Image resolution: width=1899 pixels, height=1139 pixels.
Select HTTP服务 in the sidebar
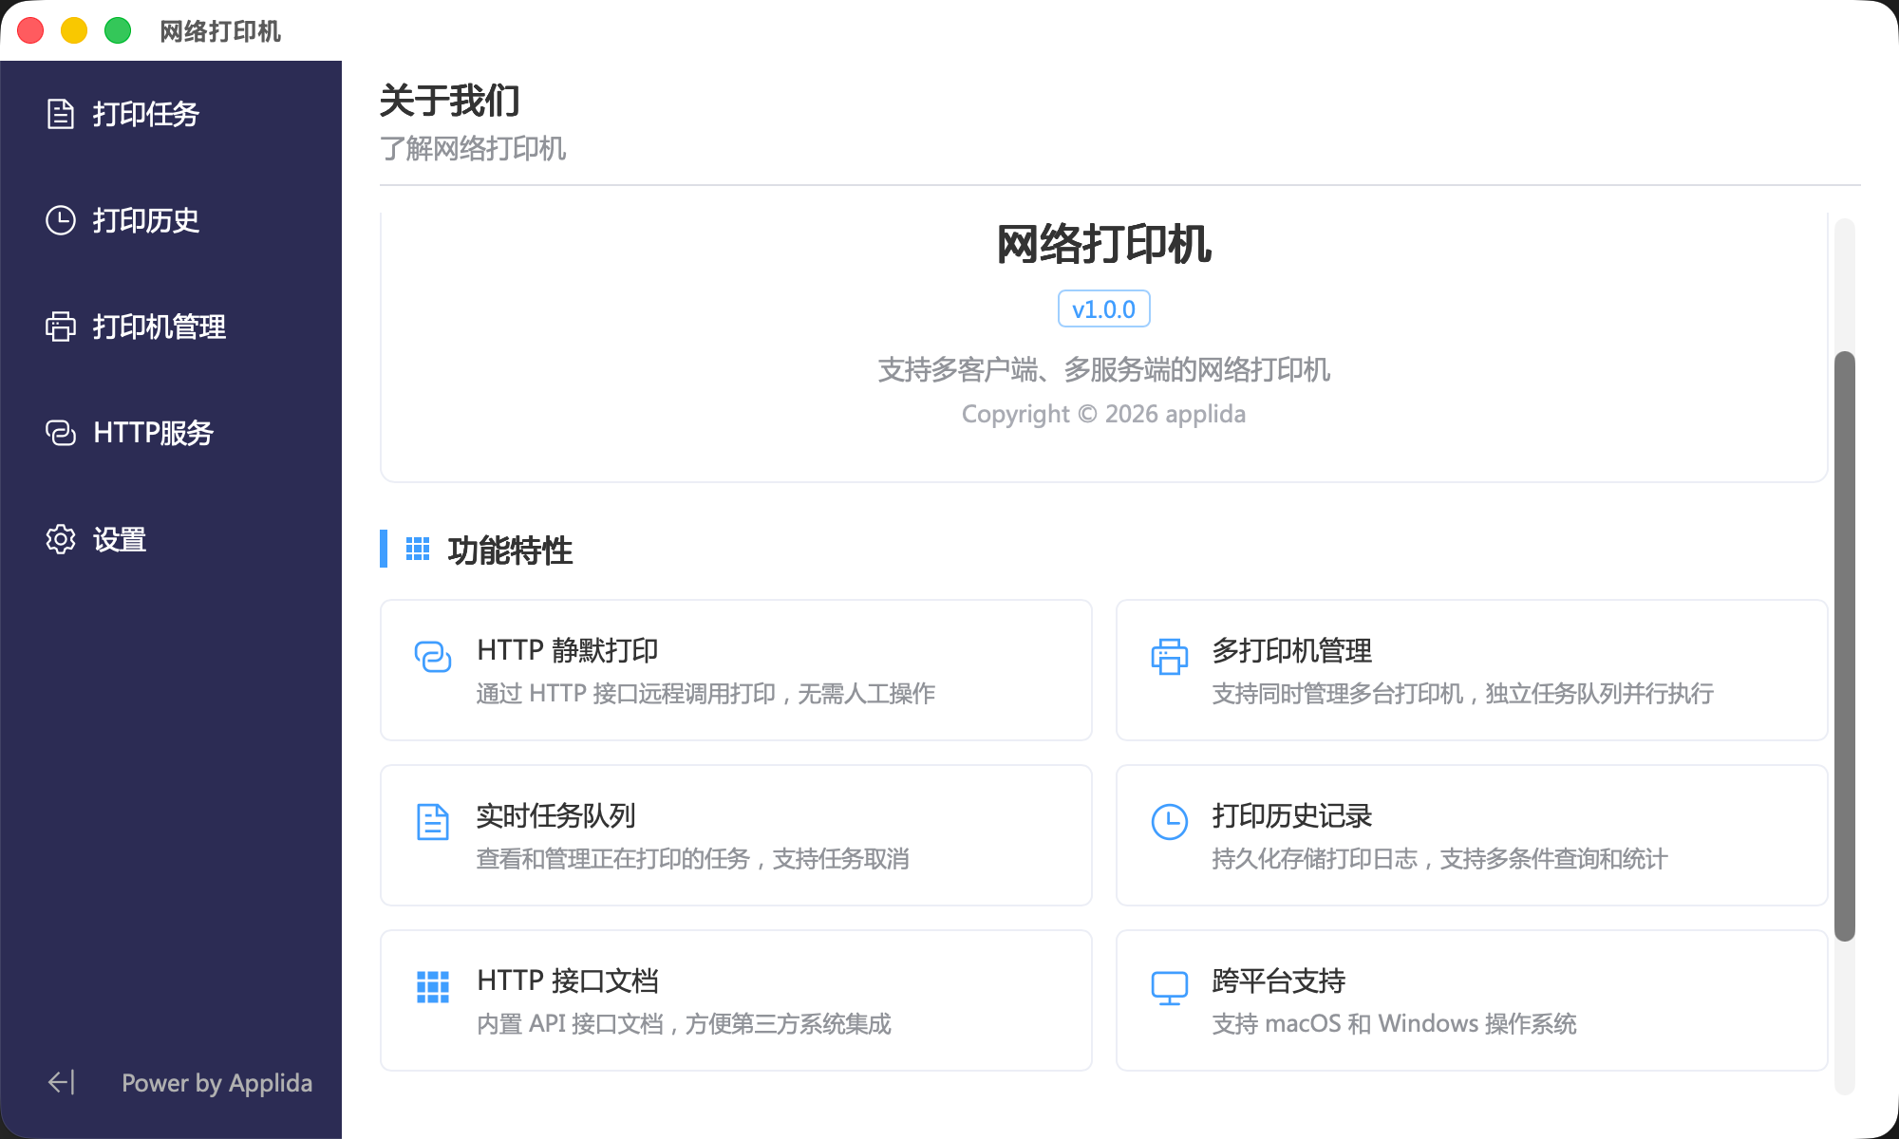(x=171, y=433)
